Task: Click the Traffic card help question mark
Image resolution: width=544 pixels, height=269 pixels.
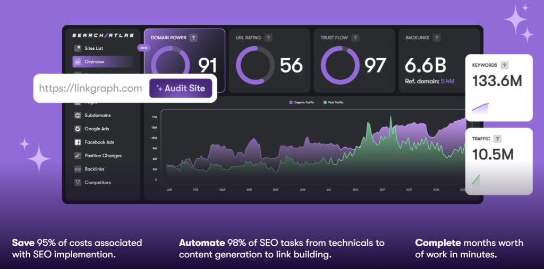Action: (497, 139)
